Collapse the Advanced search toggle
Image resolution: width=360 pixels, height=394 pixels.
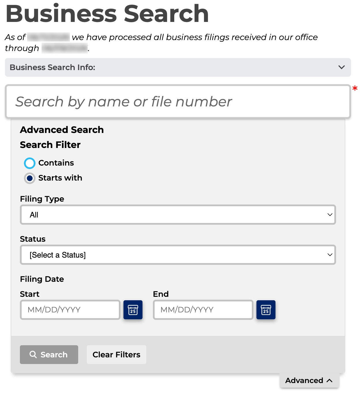point(309,380)
